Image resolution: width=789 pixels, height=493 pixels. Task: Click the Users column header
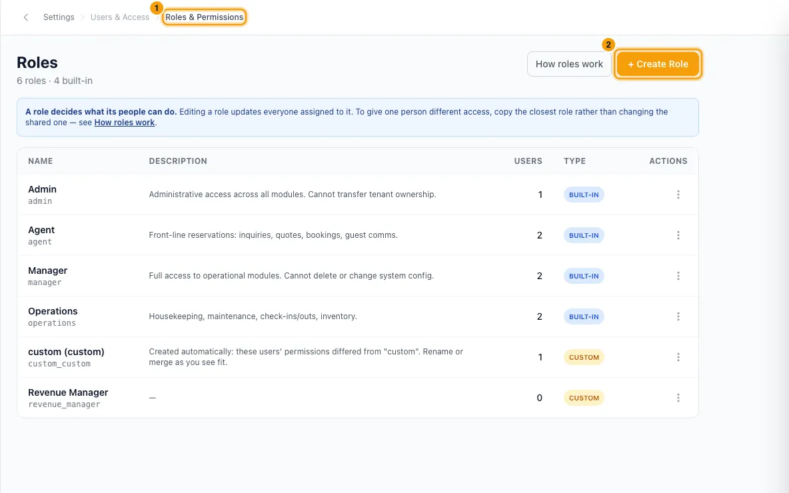[x=528, y=161]
